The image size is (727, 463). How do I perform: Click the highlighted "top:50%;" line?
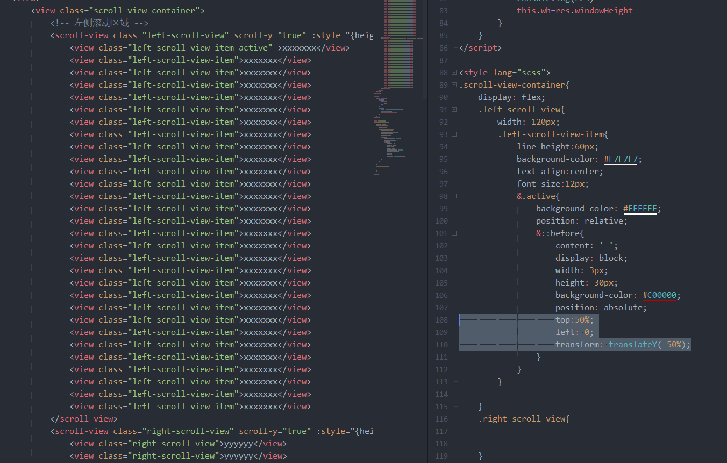[x=575, y=320]
